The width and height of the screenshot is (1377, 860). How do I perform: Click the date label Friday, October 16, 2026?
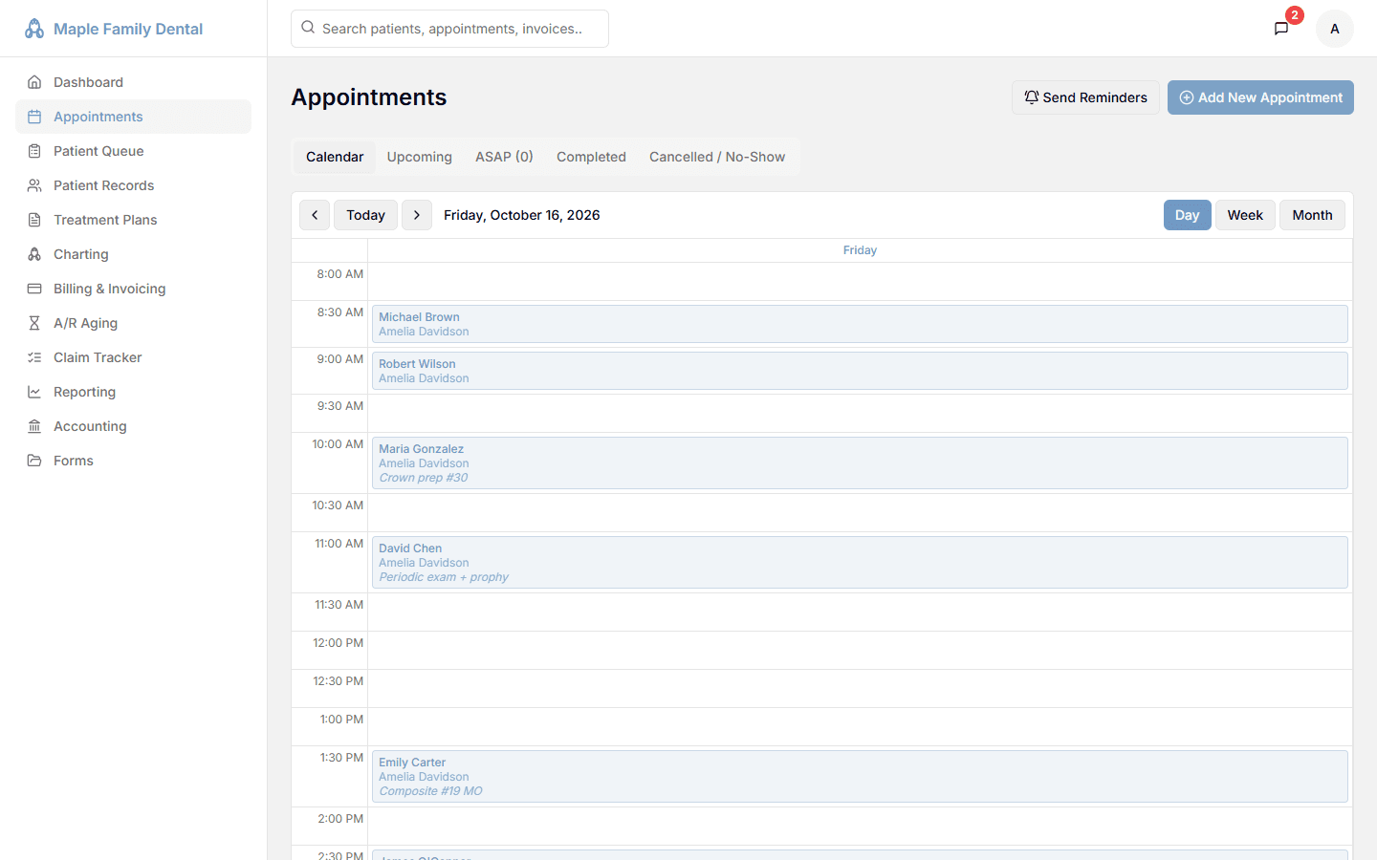coord(522,215)
